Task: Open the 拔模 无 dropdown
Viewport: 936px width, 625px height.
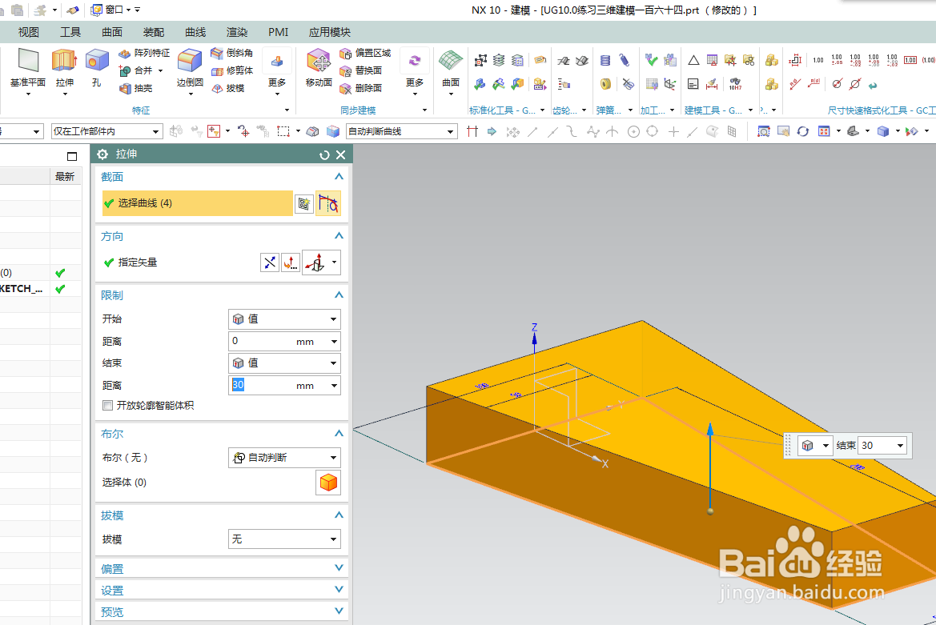Action: click(x=284, y=539)
